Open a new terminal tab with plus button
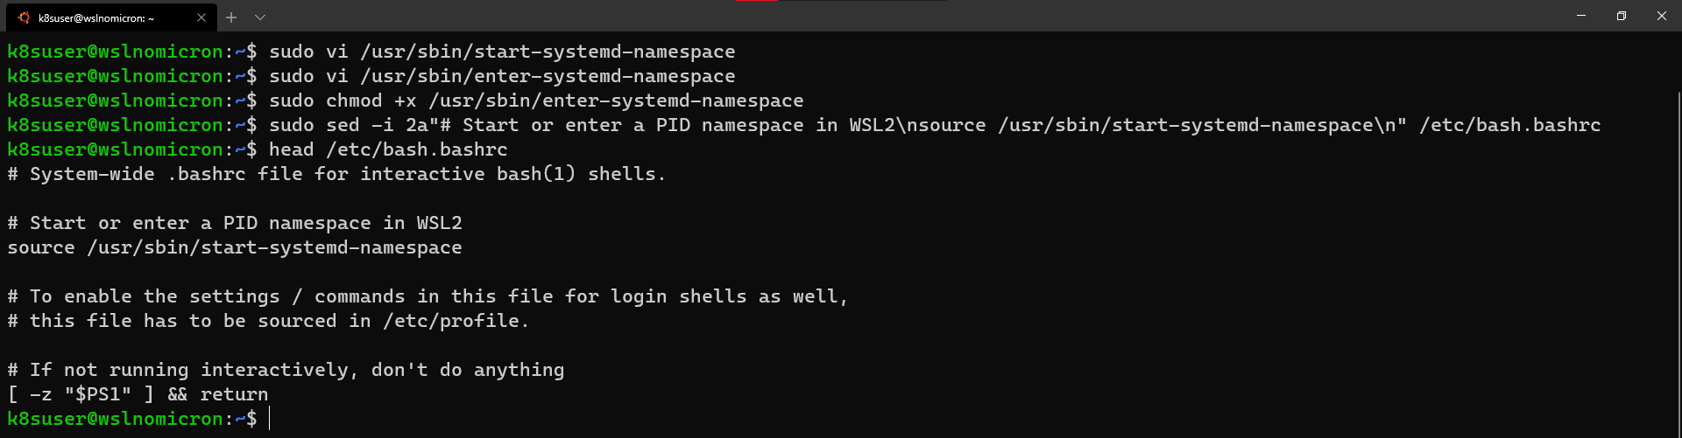The image size is (1682, 438). pos(231,17)
